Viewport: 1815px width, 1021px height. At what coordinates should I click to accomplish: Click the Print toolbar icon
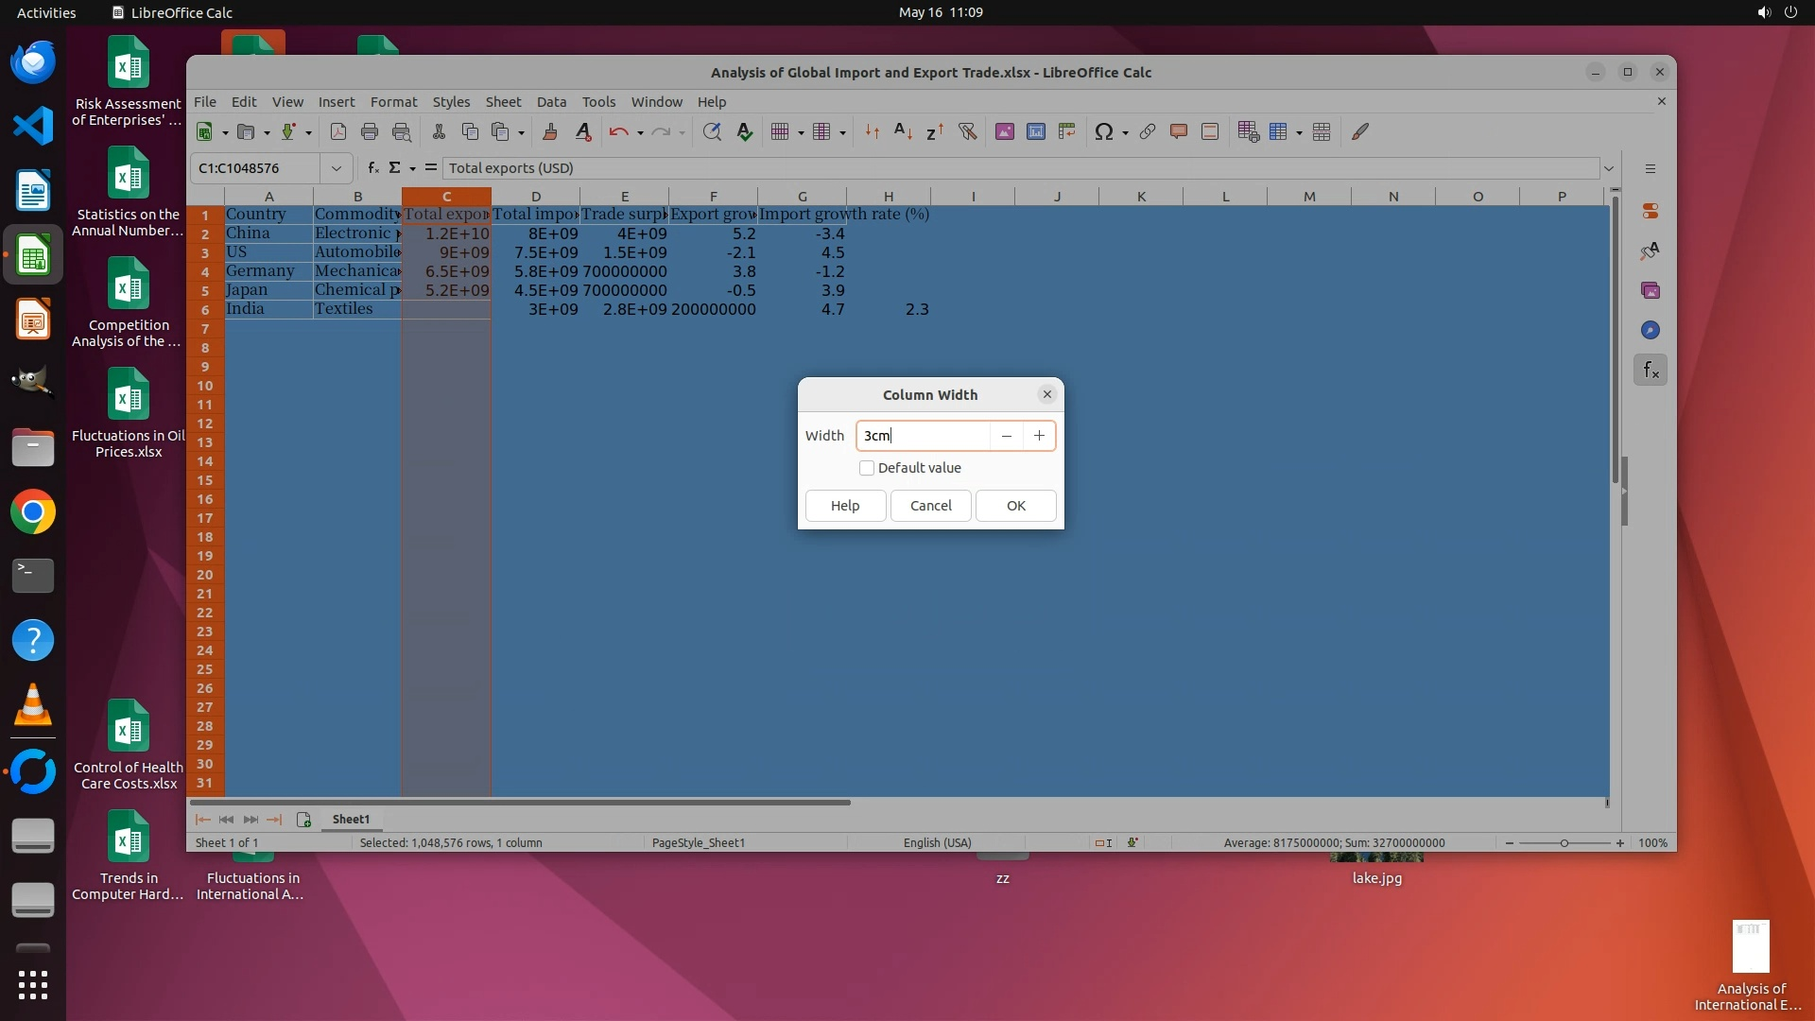click(370, 132)
